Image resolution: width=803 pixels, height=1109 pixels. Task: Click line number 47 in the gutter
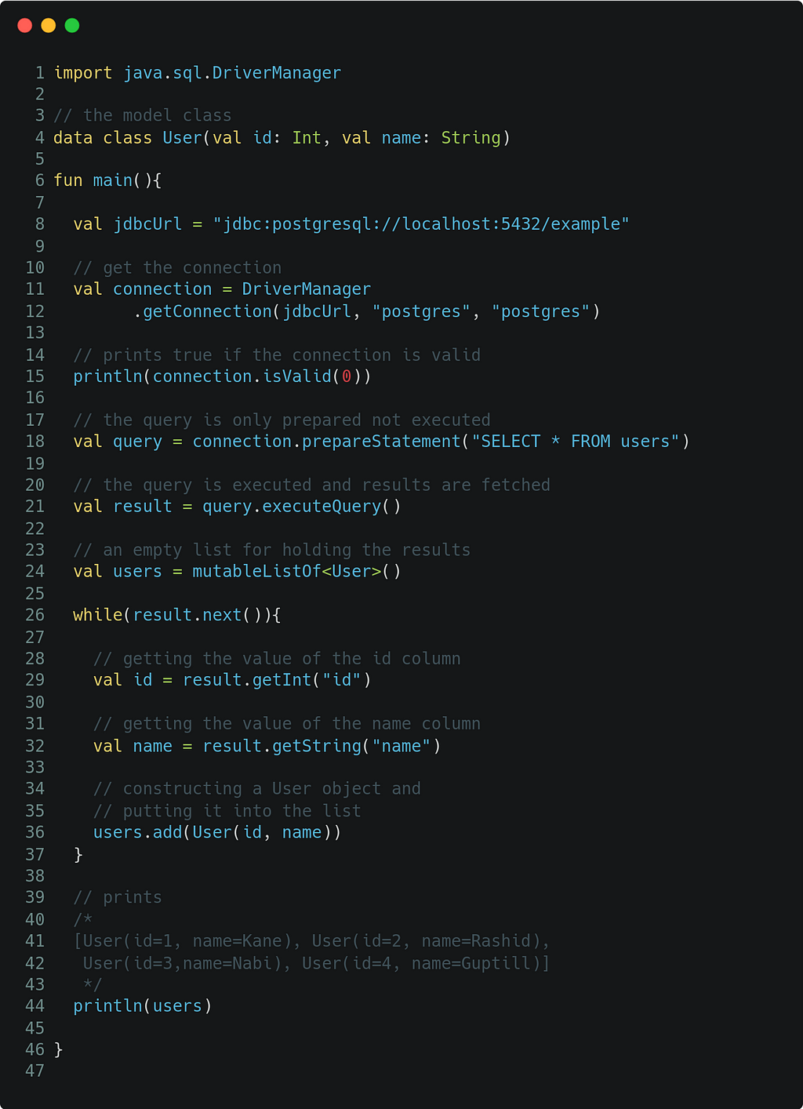click(x=35, y=1071)
